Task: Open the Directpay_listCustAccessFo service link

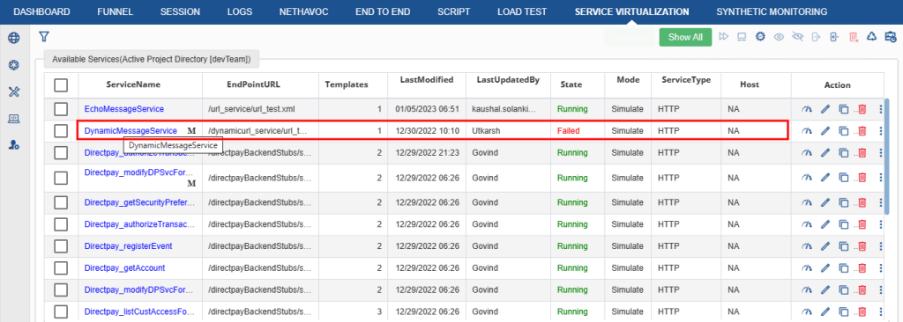Action: point(139,311)
